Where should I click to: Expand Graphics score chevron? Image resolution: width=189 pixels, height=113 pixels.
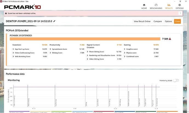125,49
